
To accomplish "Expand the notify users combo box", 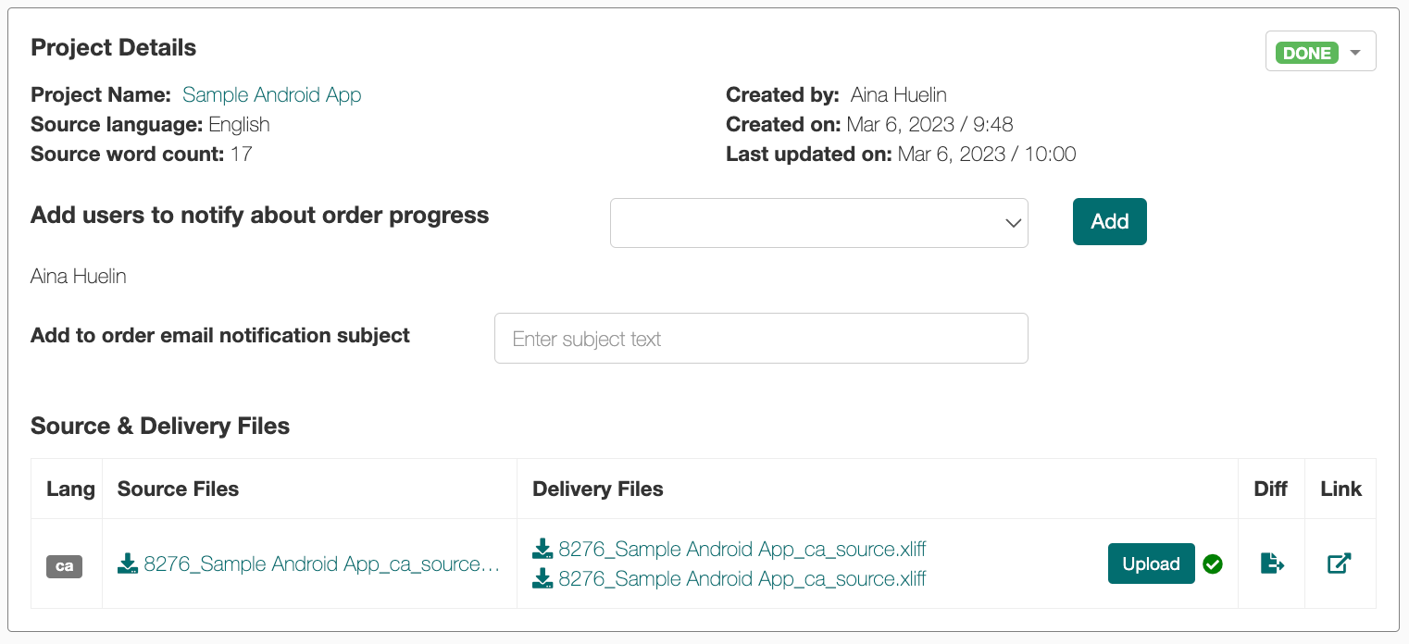I will pos(818,223).
